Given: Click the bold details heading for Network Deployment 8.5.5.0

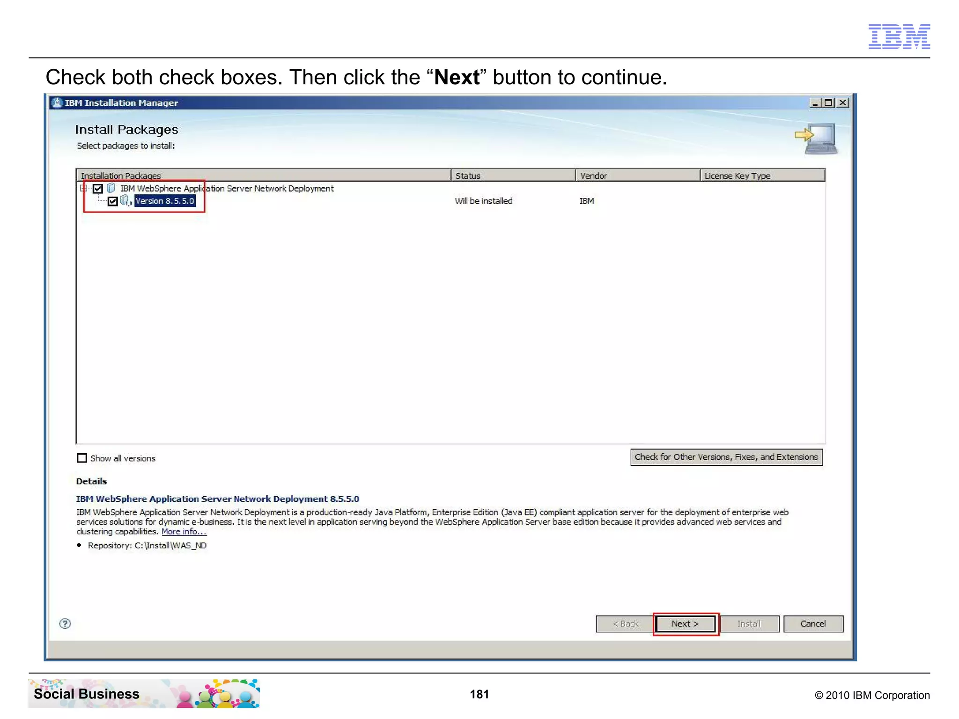Looking at the screenshot, I should coord(218,499).
